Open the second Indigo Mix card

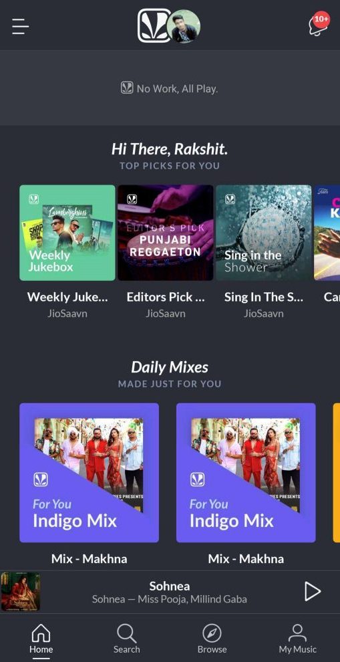point(246,473)
